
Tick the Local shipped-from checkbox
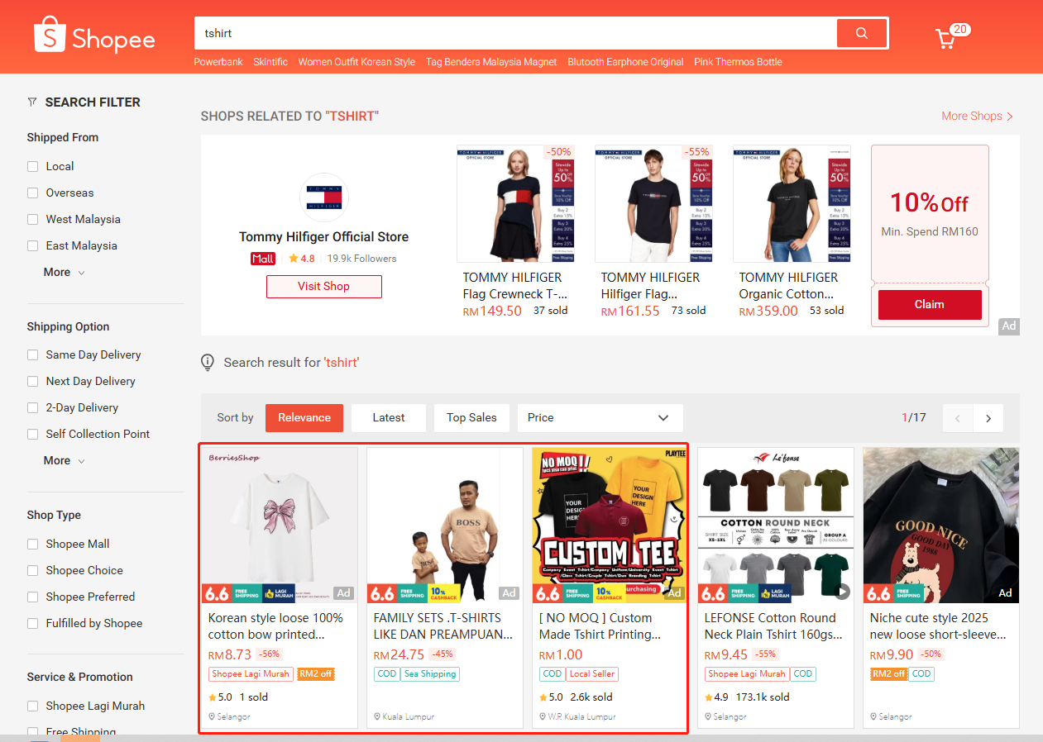pos(33,166)
